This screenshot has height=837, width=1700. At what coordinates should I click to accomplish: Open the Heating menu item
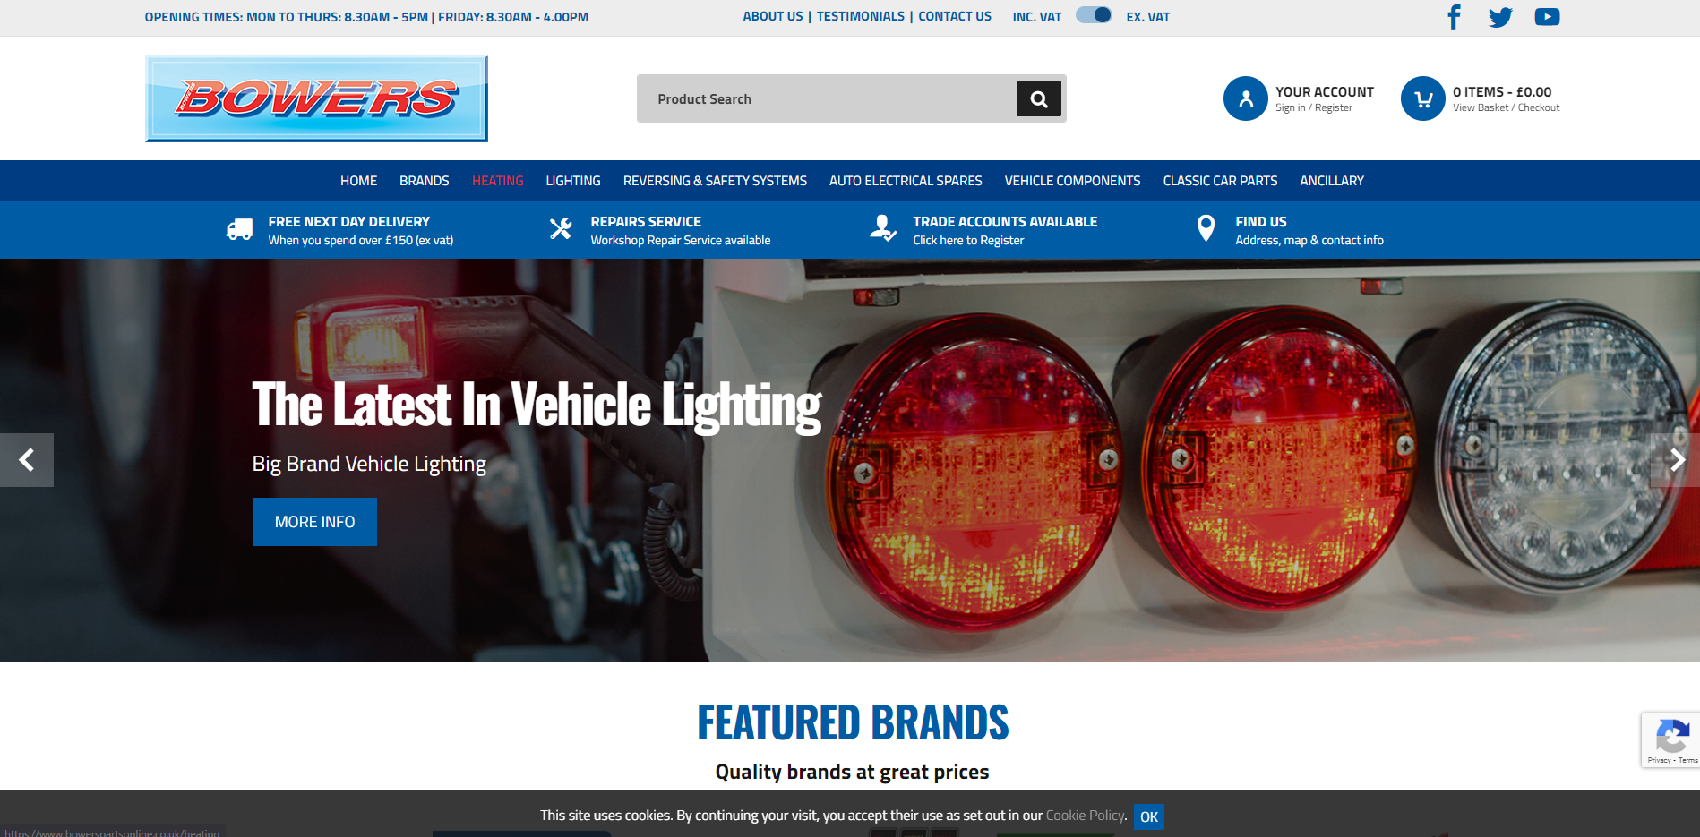497,181
